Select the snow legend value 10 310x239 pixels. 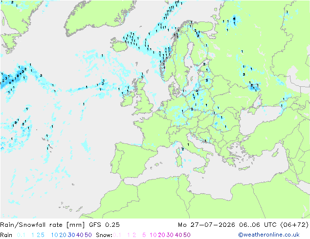(x=153, y=235)
